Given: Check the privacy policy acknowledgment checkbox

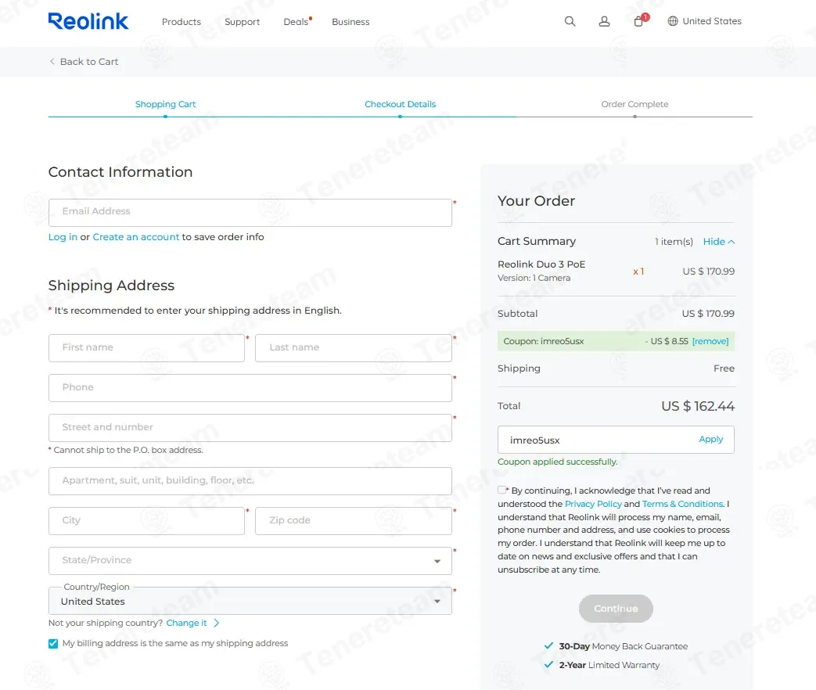Looking at the screenshot, I should (501, 490).
